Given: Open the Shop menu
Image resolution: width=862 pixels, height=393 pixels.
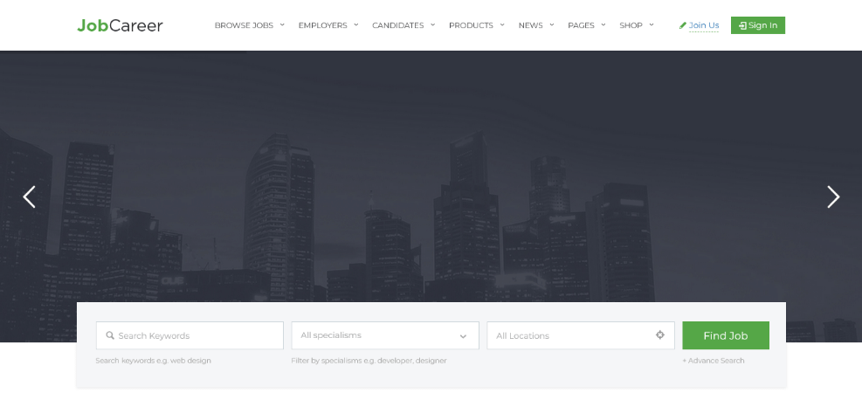Looking at the screenshot, I should pyautogui.click(x=631, y=25).
